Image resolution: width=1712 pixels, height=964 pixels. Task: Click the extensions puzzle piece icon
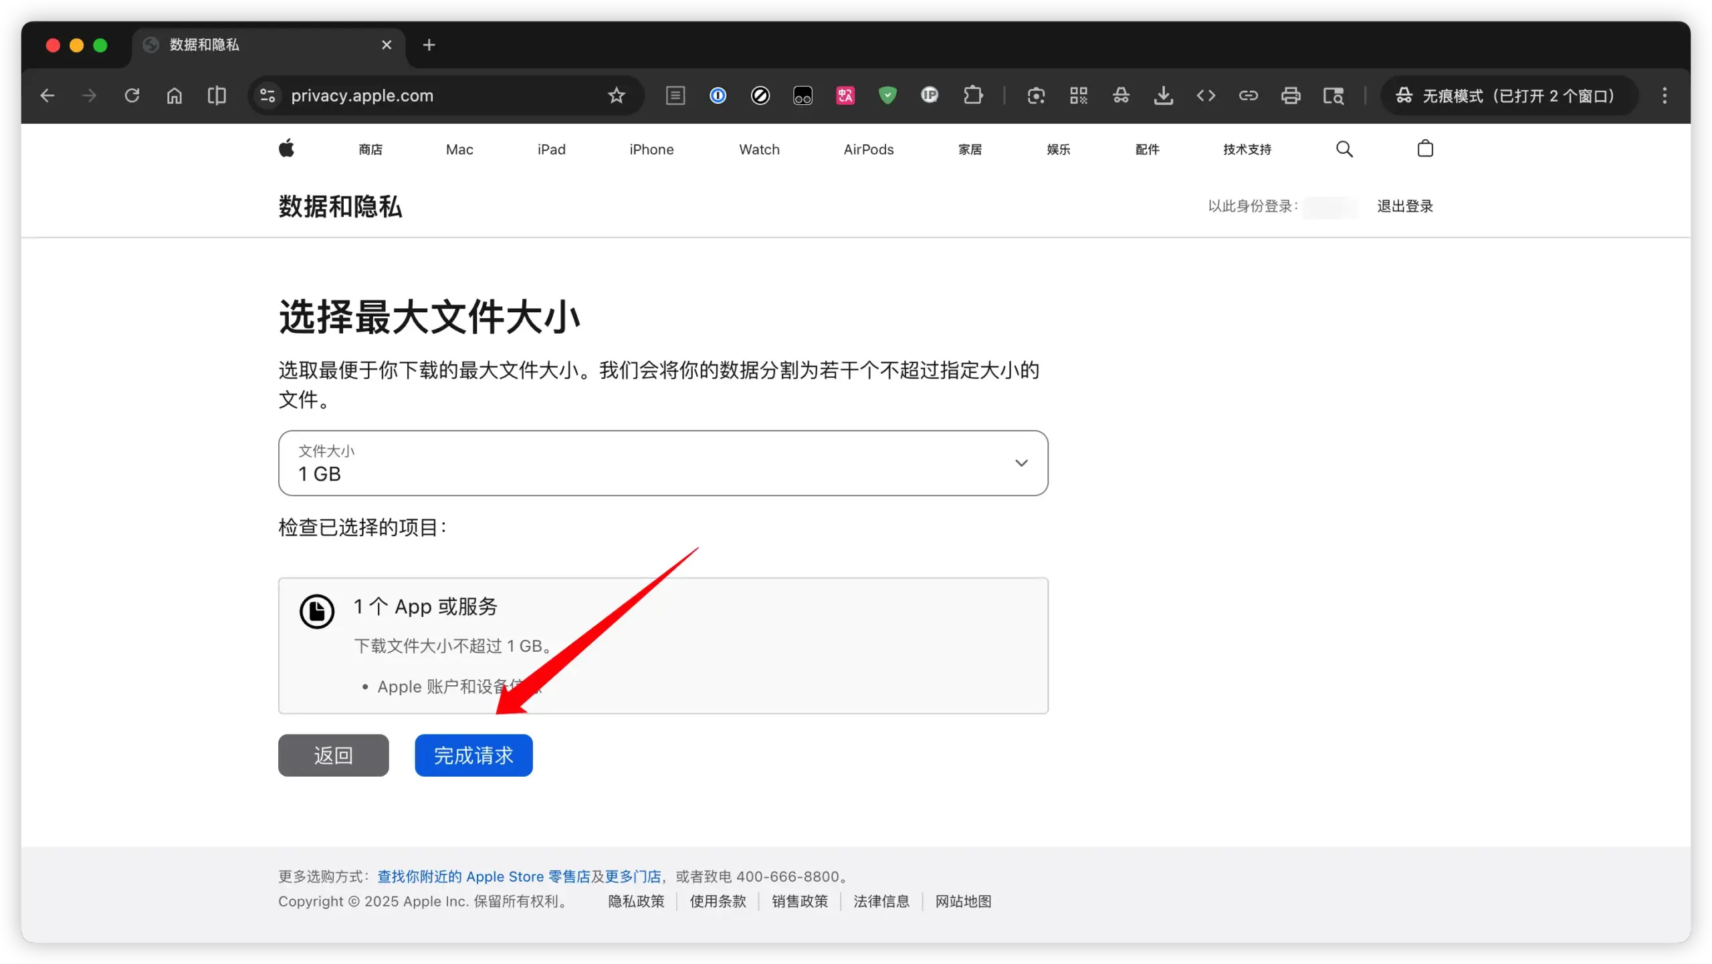tap(973, 95)
